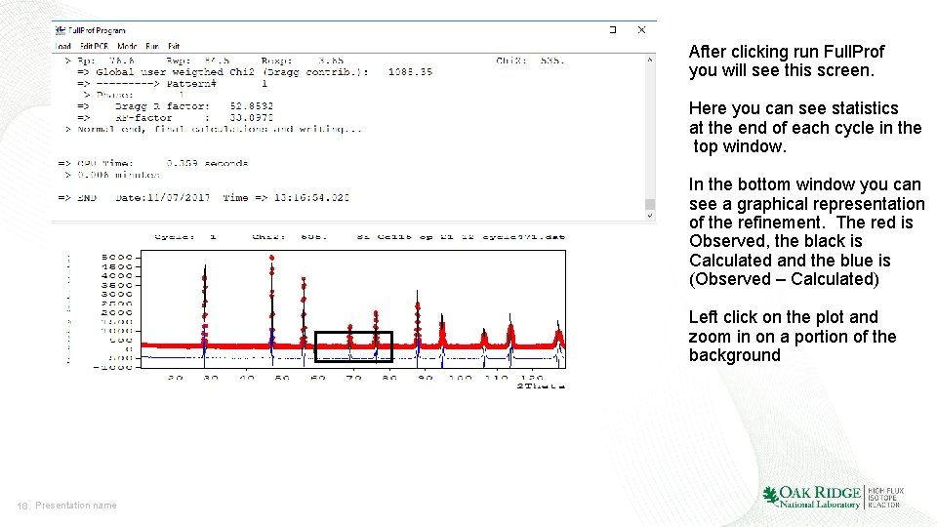This screenshot has height=527, width=937.
Task: Click the Bragg R factor output line
Action: (175, 106)
